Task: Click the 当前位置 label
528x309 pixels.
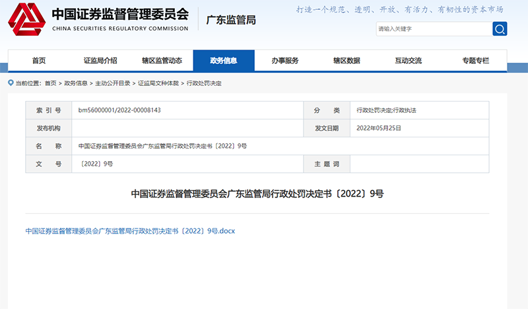Action: pos(28,83)
